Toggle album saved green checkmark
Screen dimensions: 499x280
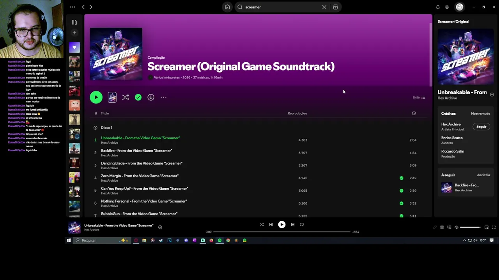point(138,97)
